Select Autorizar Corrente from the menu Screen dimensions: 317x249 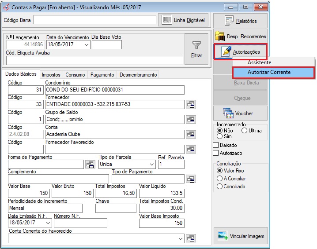(268, 72)
